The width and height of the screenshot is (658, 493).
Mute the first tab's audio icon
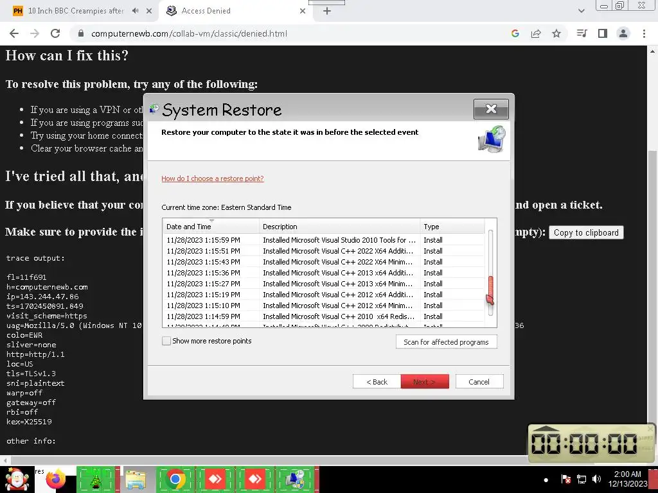point(135,11)
